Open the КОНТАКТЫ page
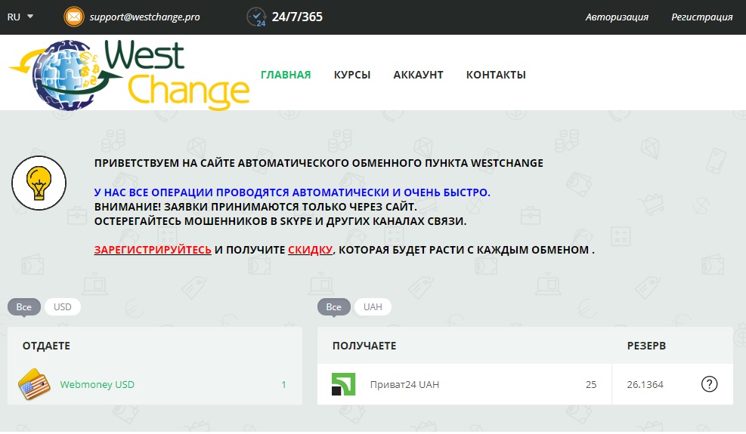746x434 pixels. (496, 75)
